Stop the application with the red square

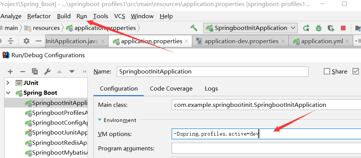(x=343, y=28)
